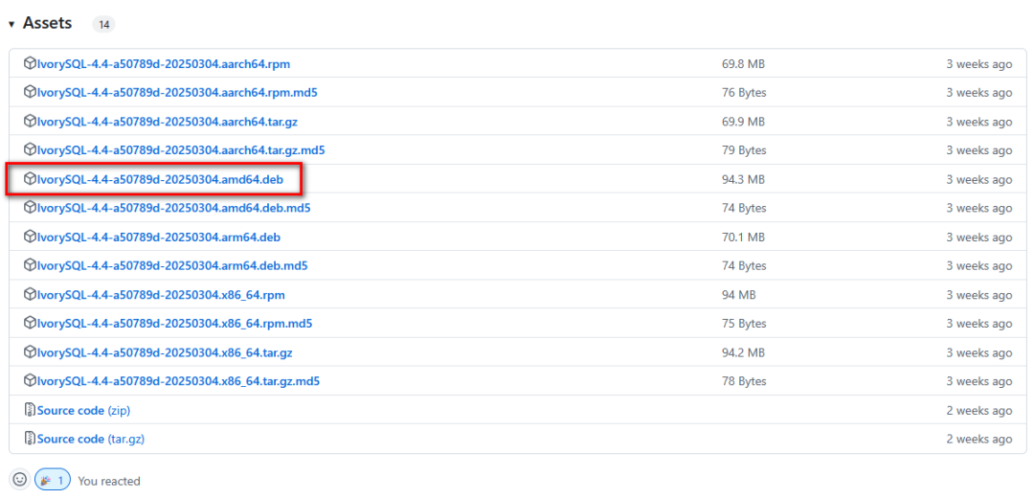Download IvorySQL x86_64.rpm.md5 checksum

[x=175, y=324]
